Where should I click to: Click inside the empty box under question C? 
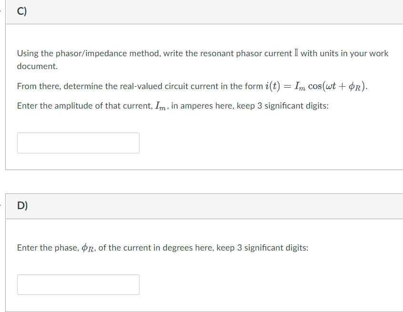coord(78,142)
